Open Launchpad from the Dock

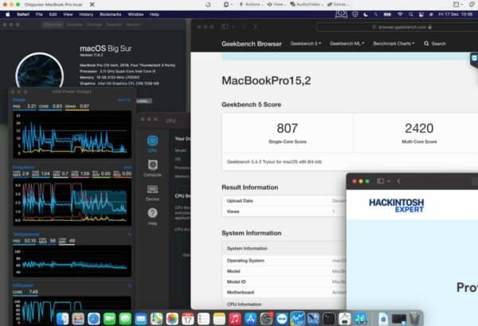tap(78, 319)
